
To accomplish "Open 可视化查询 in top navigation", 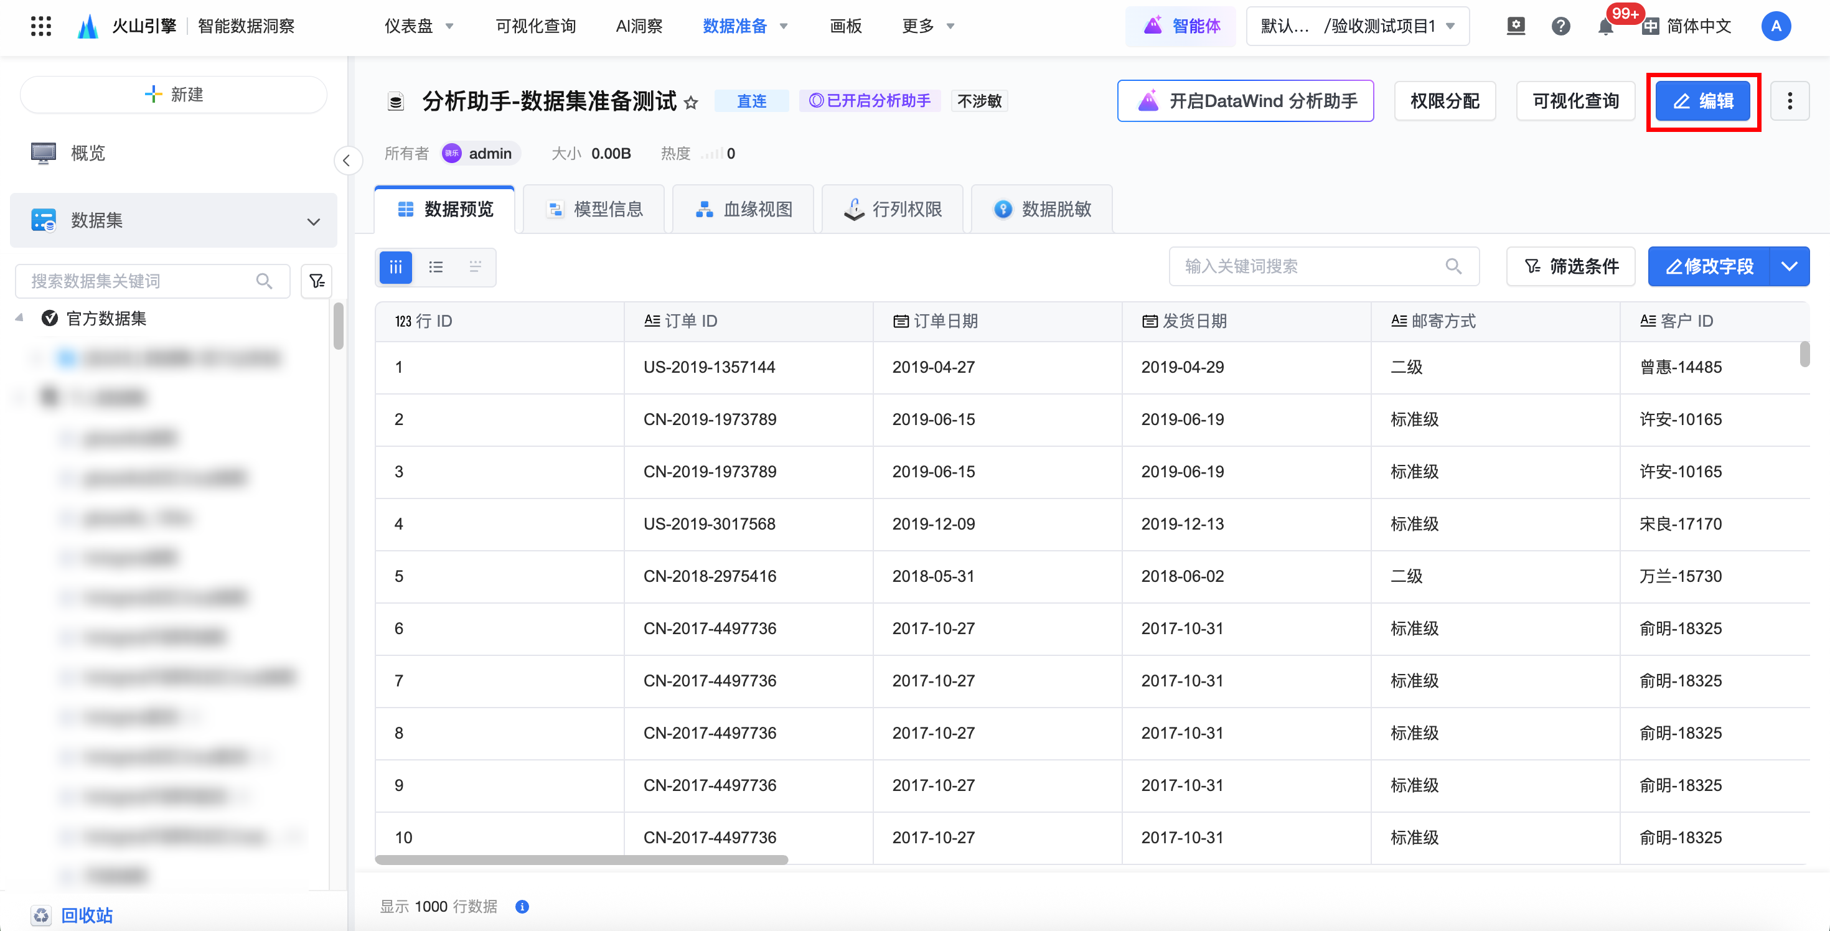I will point(535,26).
